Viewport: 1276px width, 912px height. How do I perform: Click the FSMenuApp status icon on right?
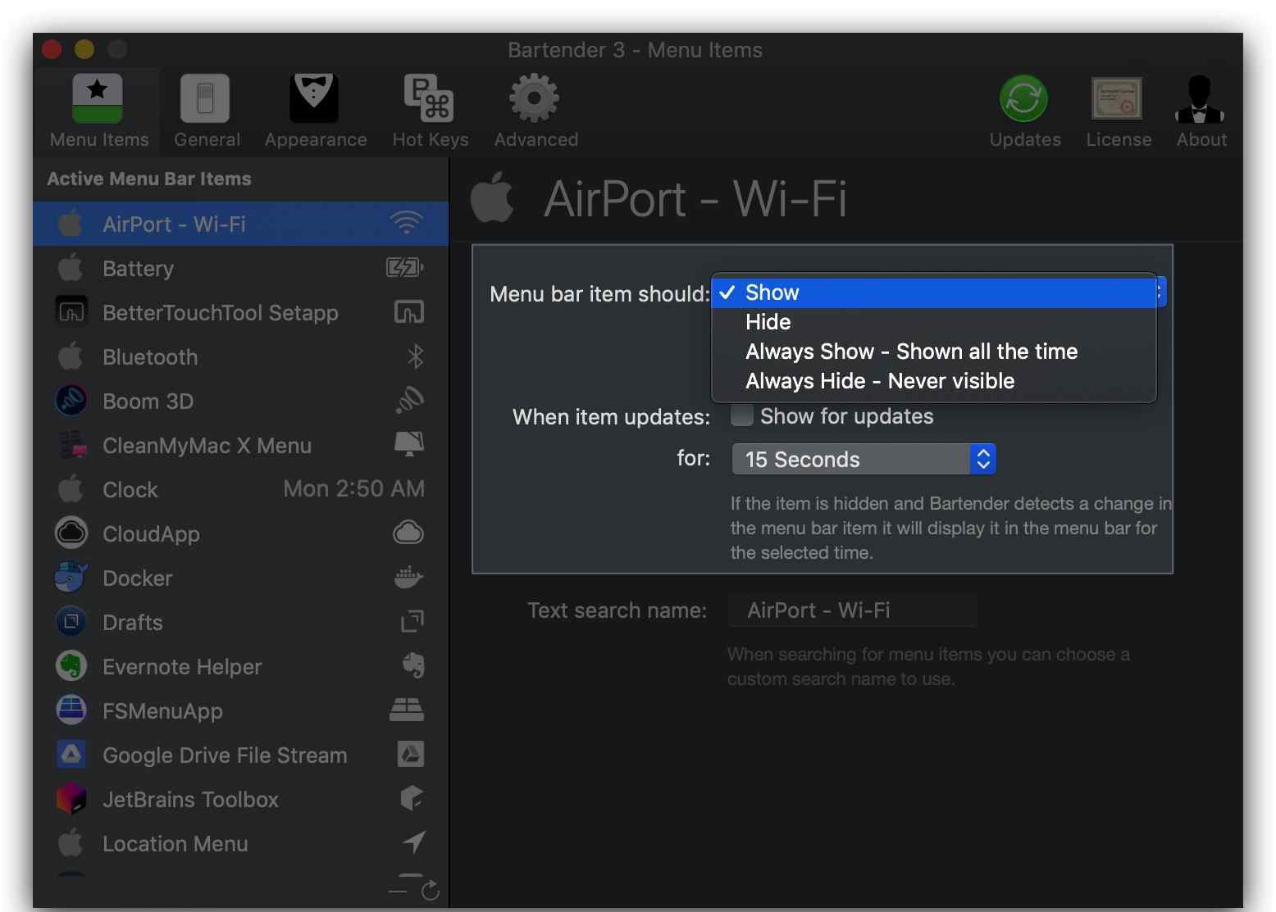pyautogui.click(x=407, y=710)
